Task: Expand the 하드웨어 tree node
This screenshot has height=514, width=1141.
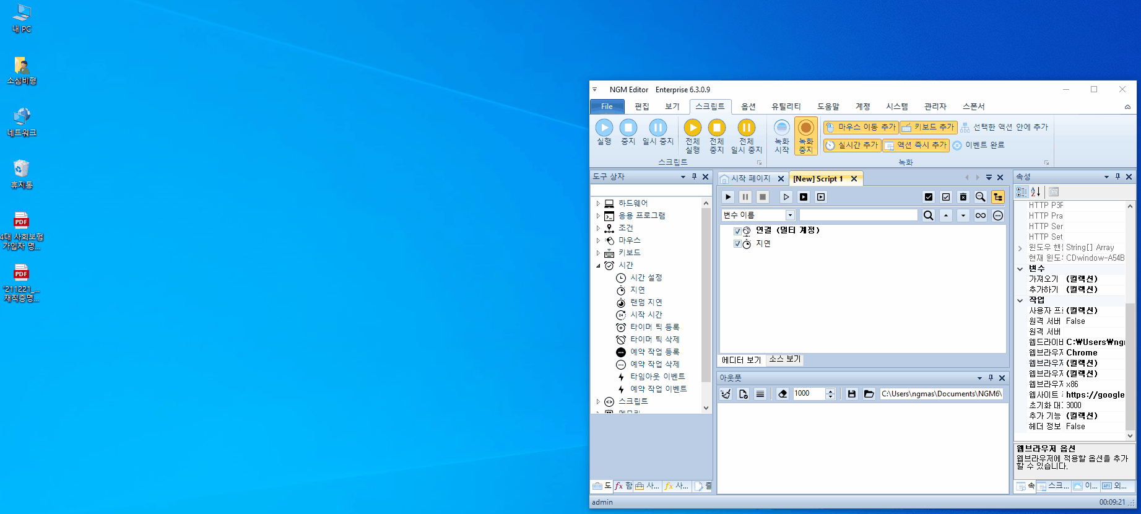Action: point(598,203)
